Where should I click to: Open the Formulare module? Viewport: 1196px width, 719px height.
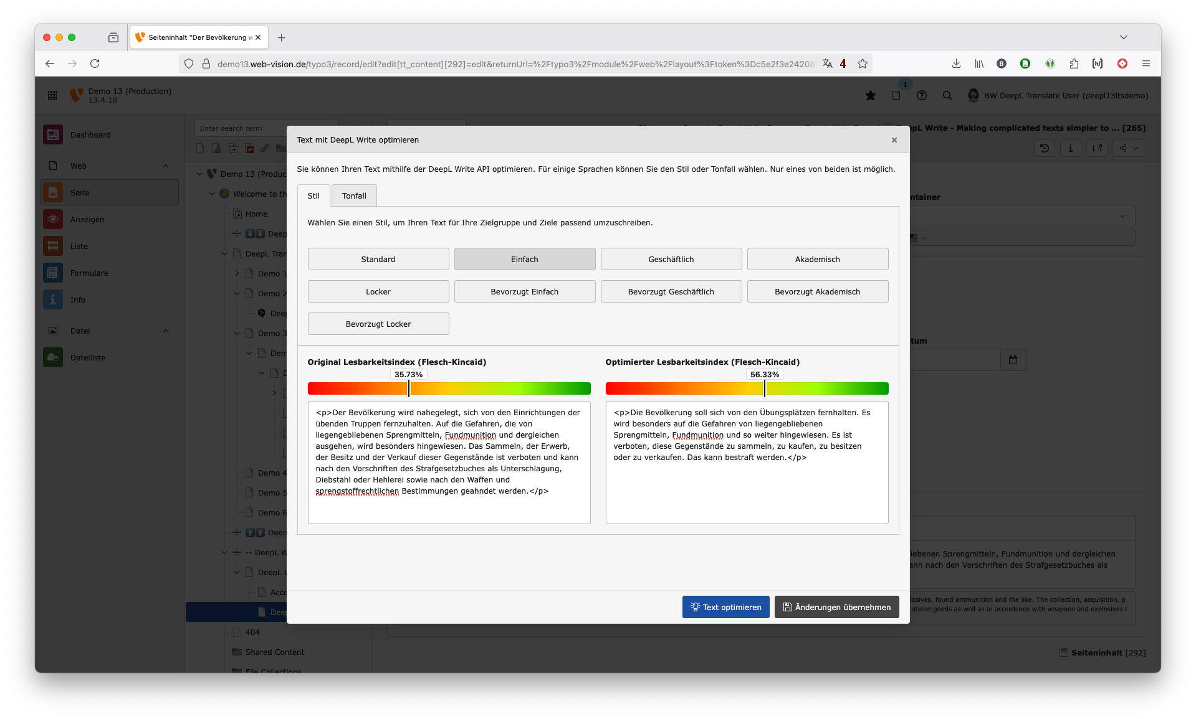click(109, 273)
